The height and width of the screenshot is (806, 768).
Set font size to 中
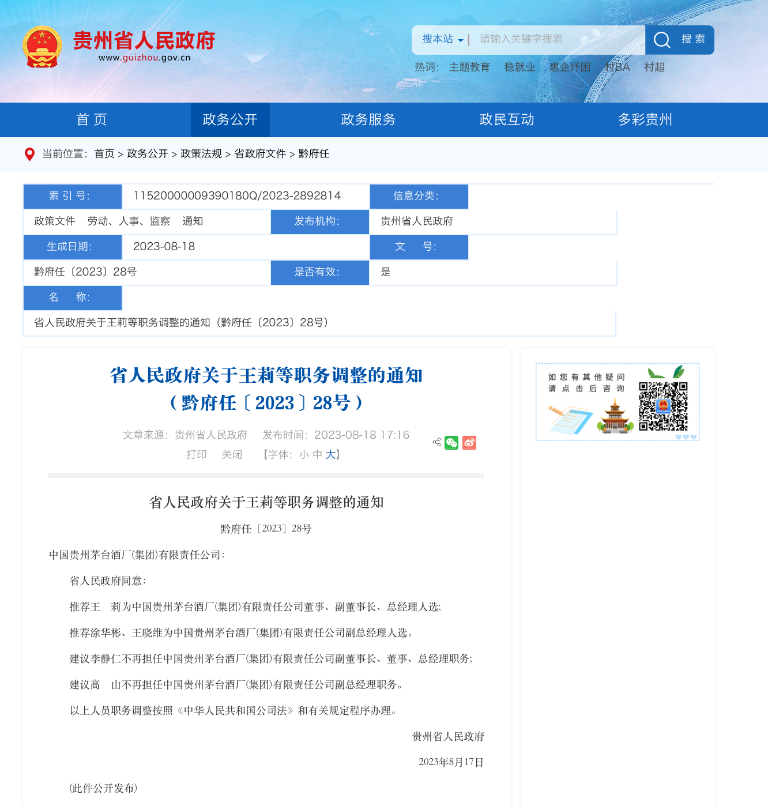pos(317,455)
